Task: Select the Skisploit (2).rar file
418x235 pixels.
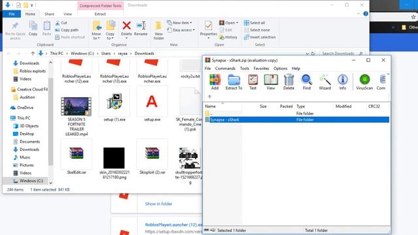Action: (152, 157)
